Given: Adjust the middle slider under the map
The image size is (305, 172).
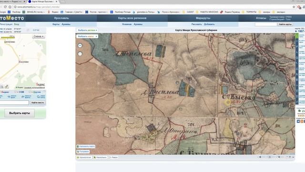Looking at the screenshot, I should click(270, 157).
